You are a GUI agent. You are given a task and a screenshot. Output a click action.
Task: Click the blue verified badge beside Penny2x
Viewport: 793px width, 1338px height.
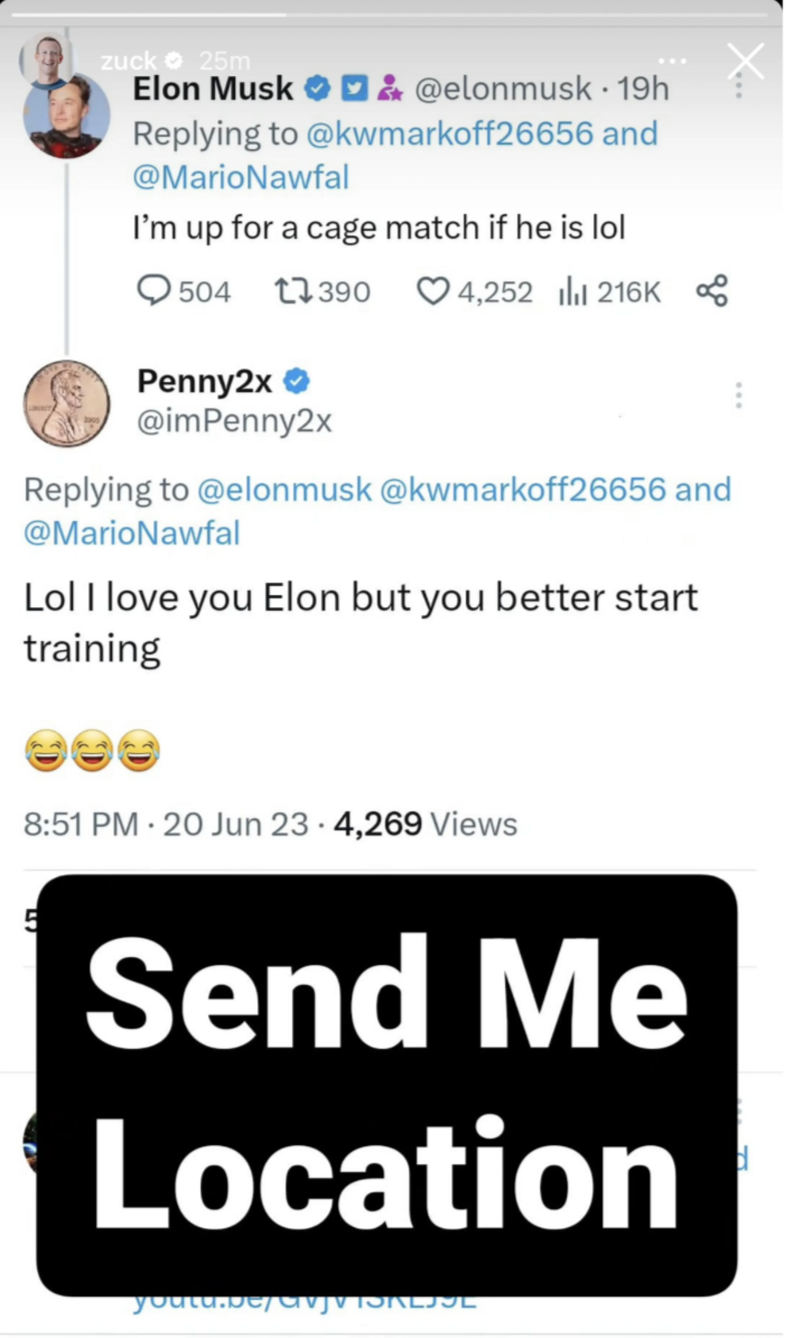pyautogui.click(x=296, y=381)
